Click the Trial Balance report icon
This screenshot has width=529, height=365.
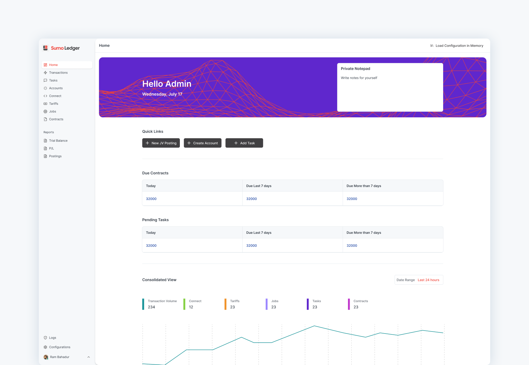(x=45, y=141)
